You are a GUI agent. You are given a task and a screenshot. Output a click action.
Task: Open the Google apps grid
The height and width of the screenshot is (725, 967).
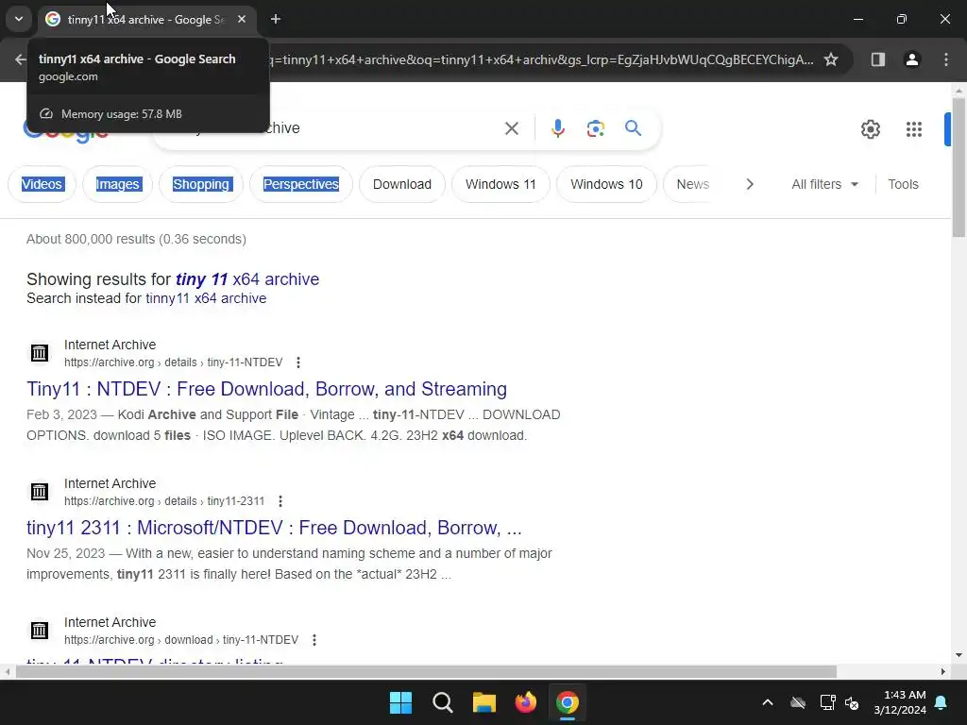click(913, 128)
